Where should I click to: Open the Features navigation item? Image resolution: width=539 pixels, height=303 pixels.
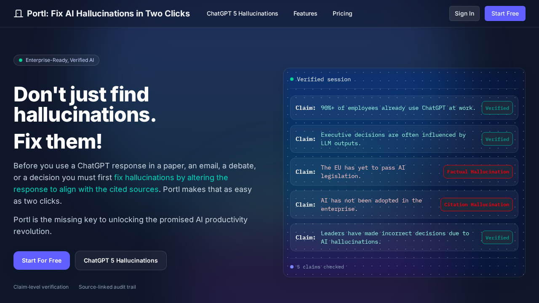coord(305,13)
